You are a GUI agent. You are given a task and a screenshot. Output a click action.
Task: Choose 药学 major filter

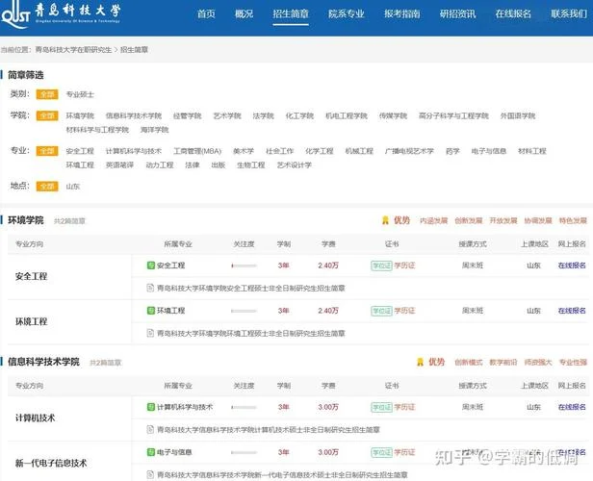452,151
